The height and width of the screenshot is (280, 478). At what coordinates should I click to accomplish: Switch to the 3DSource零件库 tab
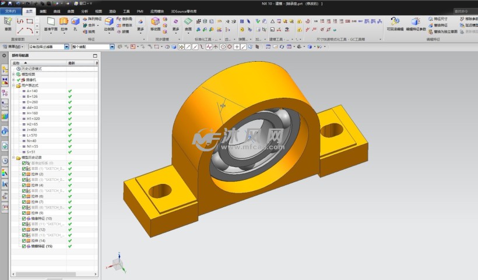tap(184, 11)
